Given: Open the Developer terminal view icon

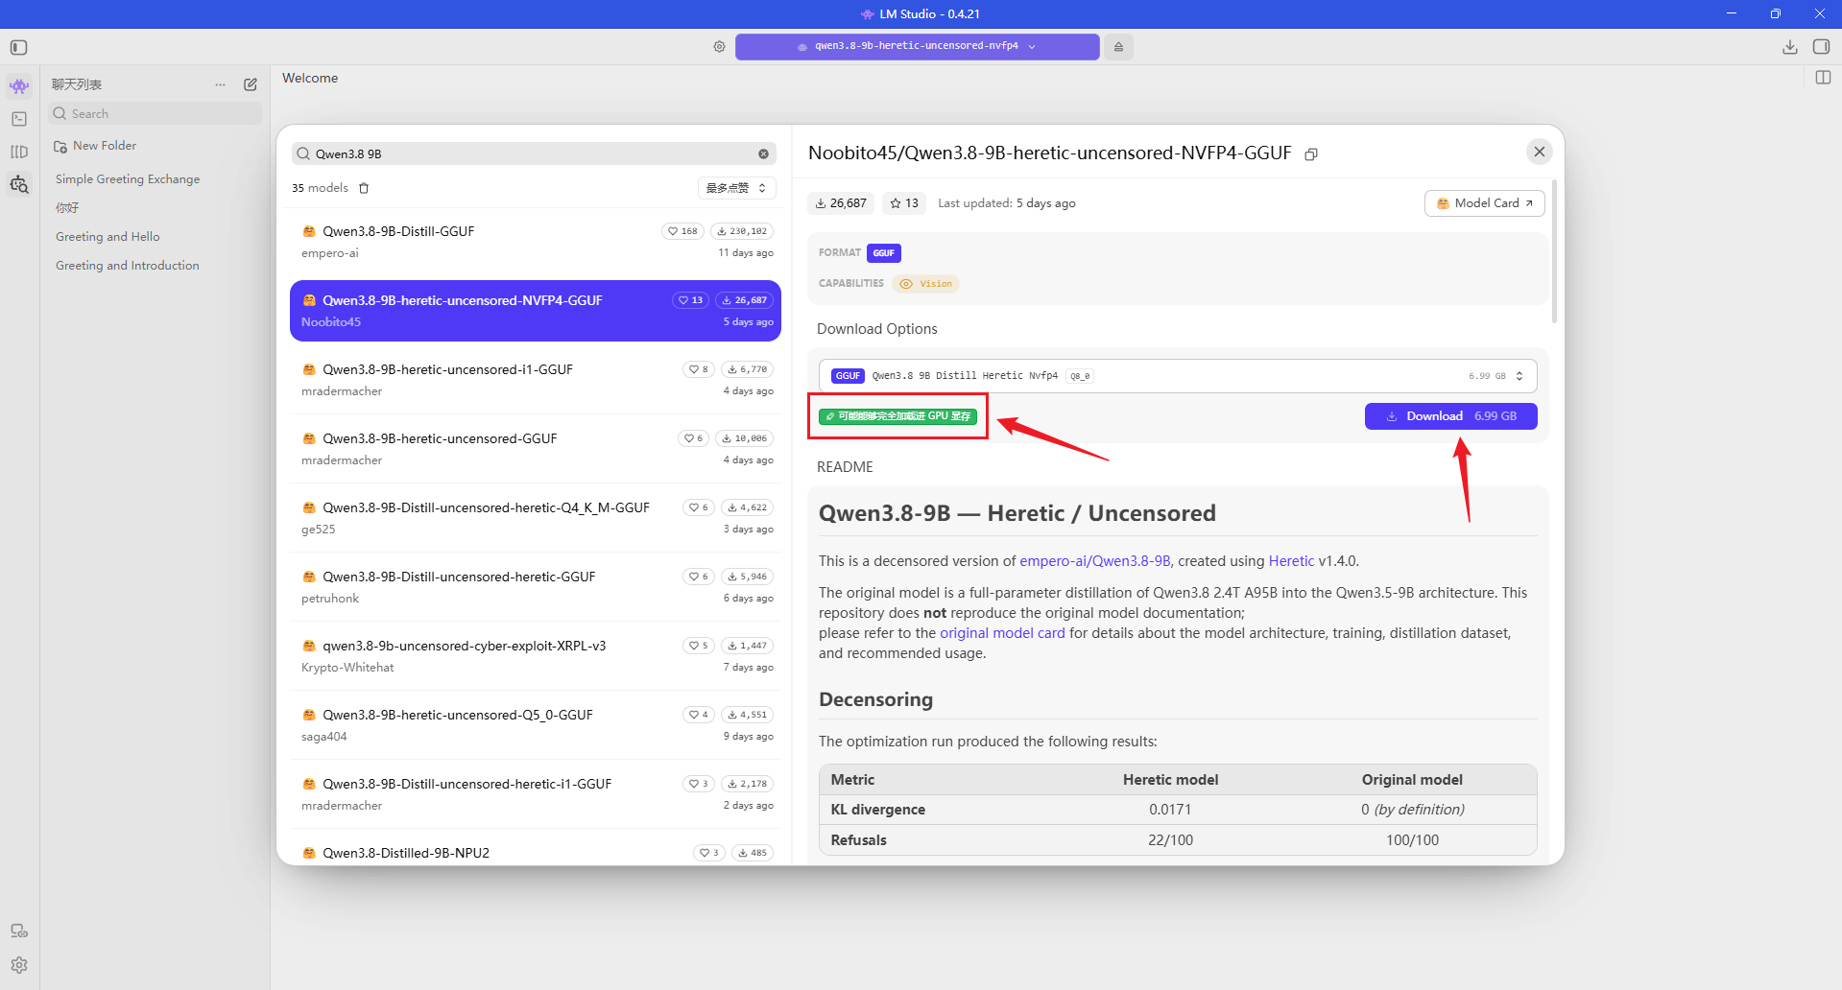Looking at the screenshot, I should tap(19, 119).
